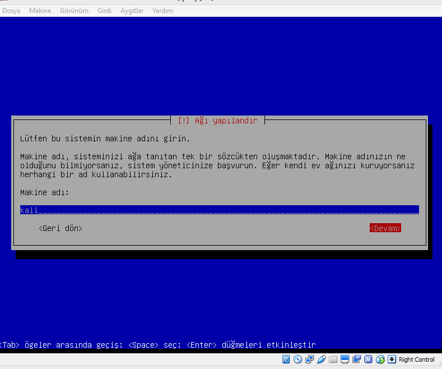Click the display monitor status icon

345,359
